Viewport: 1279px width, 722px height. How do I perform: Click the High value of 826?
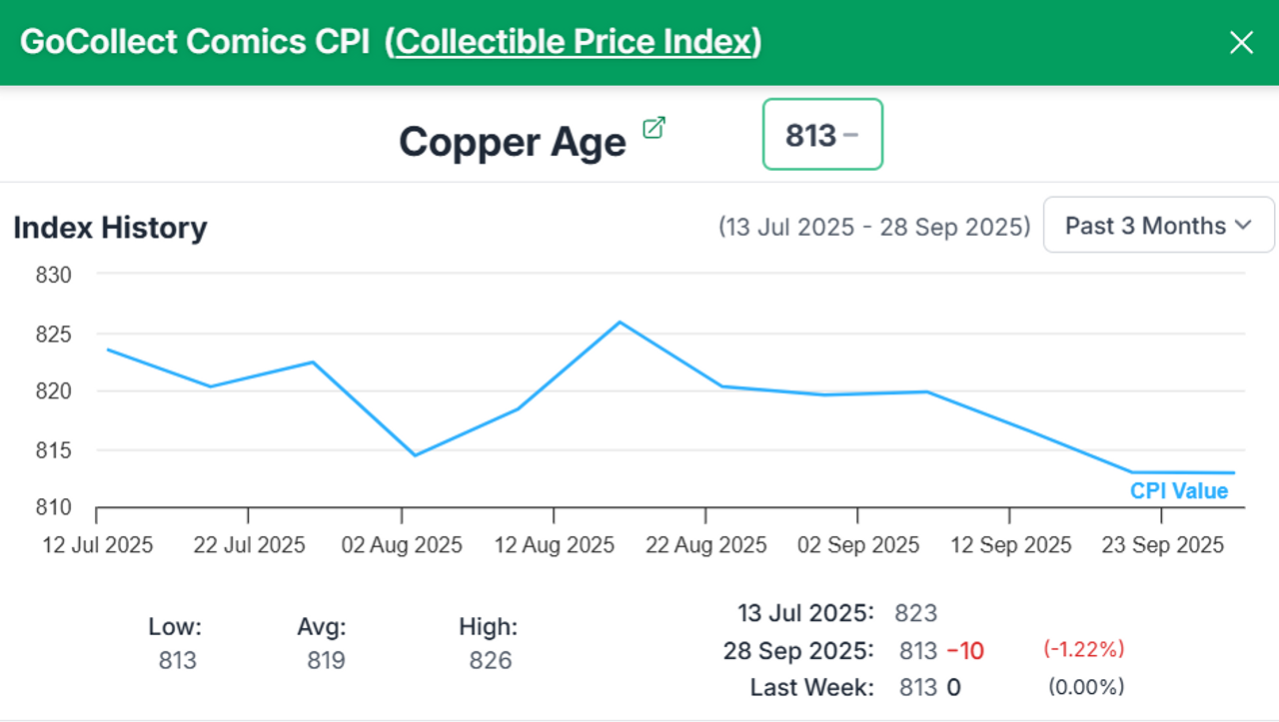coord(490,660)
